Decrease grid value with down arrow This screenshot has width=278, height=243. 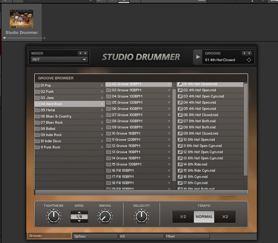(79, 221)
